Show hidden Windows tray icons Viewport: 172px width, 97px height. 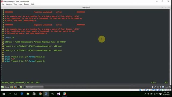click(x=145, y=94)
